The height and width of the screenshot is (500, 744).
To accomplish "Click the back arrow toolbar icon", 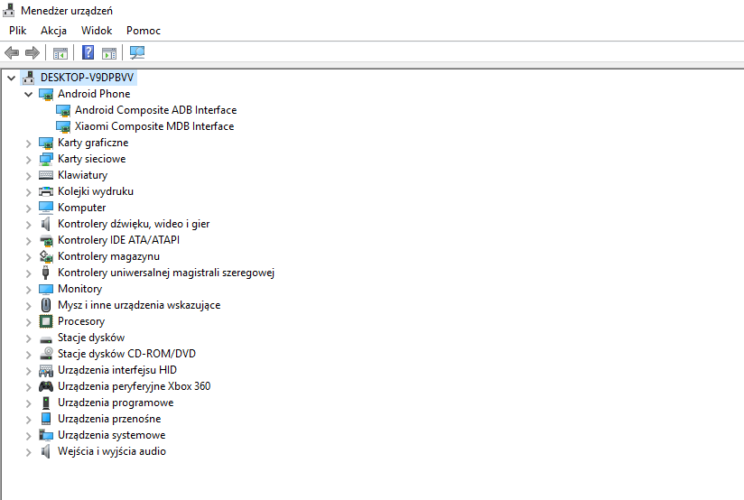I will [12, 52].
